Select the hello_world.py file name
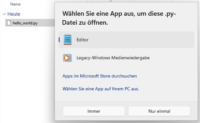The height and width of the screenshot is (123, 200). coord(25,23)
